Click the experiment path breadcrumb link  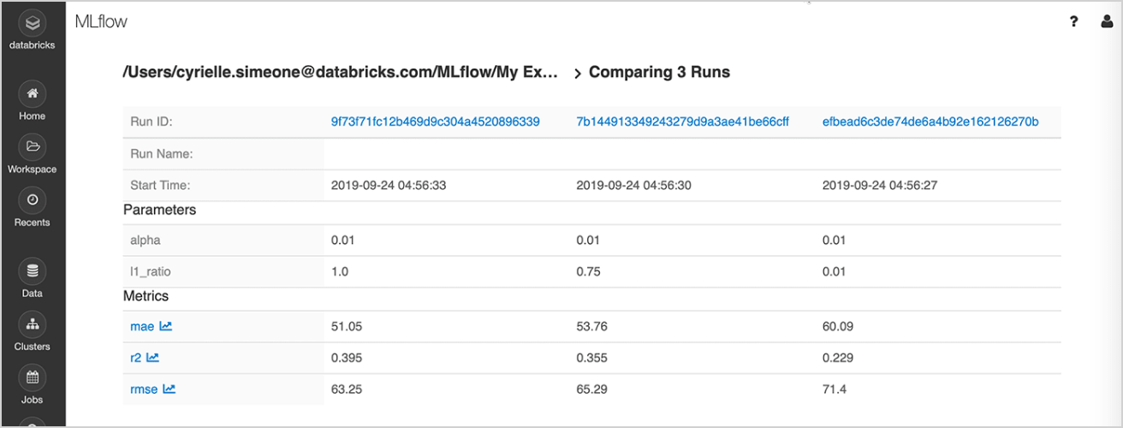tap(340, 73)
